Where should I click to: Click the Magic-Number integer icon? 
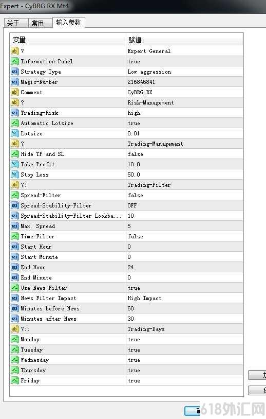coord(15,82)
